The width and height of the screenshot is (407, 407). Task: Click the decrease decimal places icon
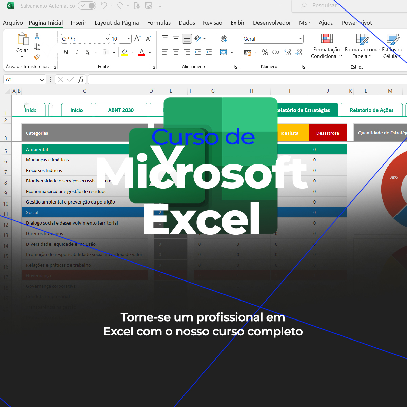click(298, 52)
